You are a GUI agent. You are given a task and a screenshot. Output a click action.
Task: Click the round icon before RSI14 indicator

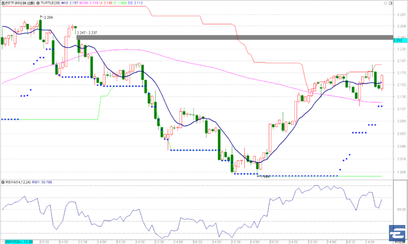[3, 182]
